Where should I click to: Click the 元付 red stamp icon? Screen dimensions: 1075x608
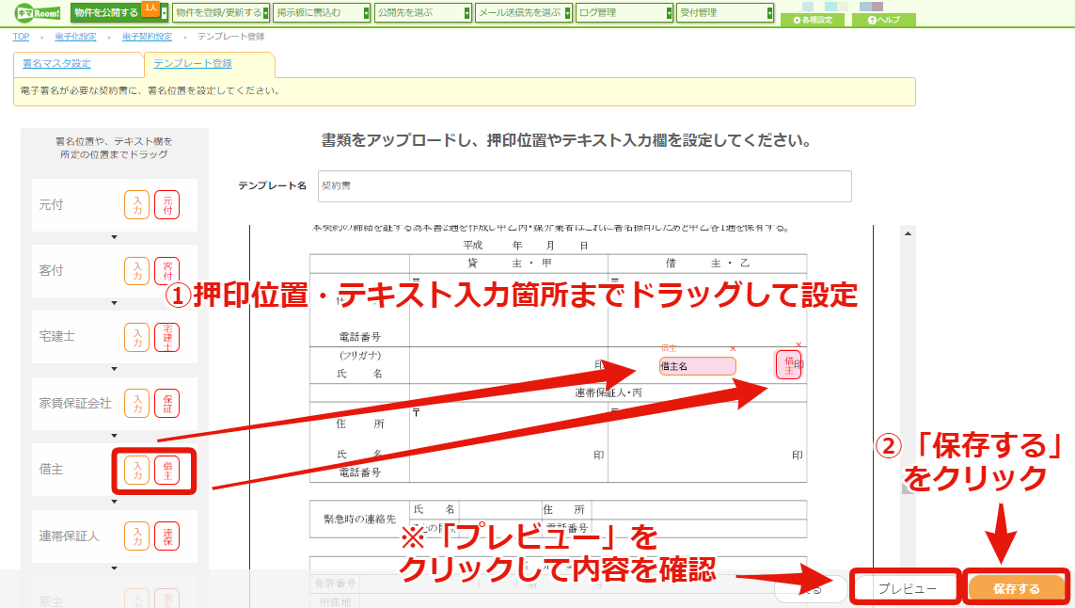(167, 205)
